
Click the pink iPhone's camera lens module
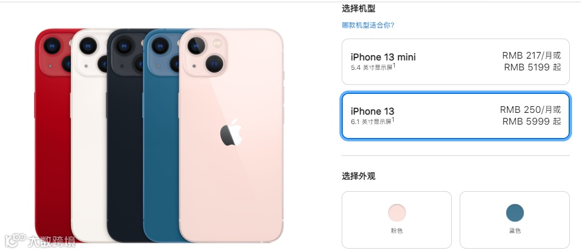point(205,54)
